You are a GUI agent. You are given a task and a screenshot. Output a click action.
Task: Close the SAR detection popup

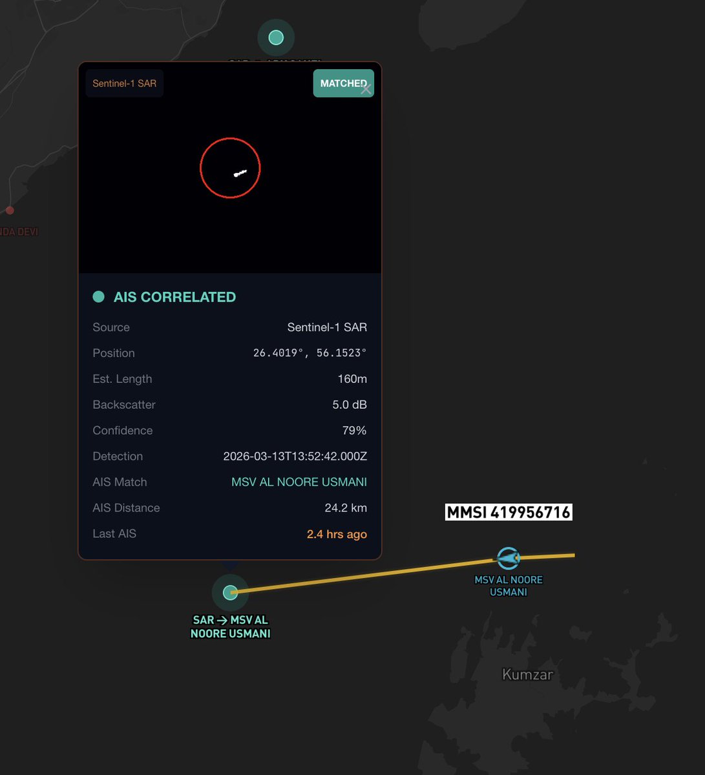(366, 90)
